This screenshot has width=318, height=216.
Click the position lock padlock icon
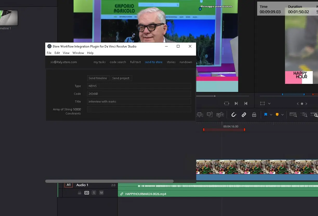[254, 115]
